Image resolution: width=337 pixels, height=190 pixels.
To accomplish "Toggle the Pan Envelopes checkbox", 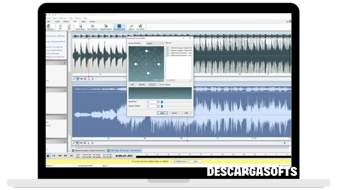I will tap(159, 85).
